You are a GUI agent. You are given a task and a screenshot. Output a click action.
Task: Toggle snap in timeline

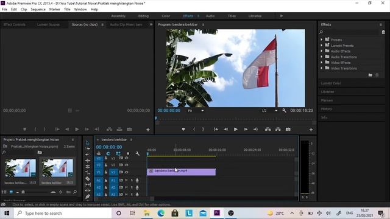(108, 154)
